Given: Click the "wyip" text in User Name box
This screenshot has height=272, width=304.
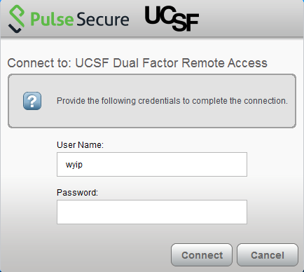Looking at the screenshot, I should (74, 165).
